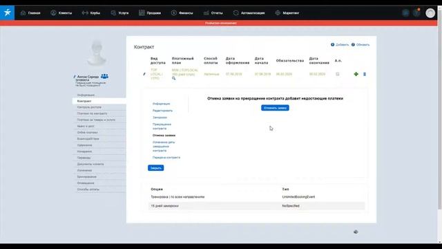Click the plus icon beside Добавить

point(333,44)
